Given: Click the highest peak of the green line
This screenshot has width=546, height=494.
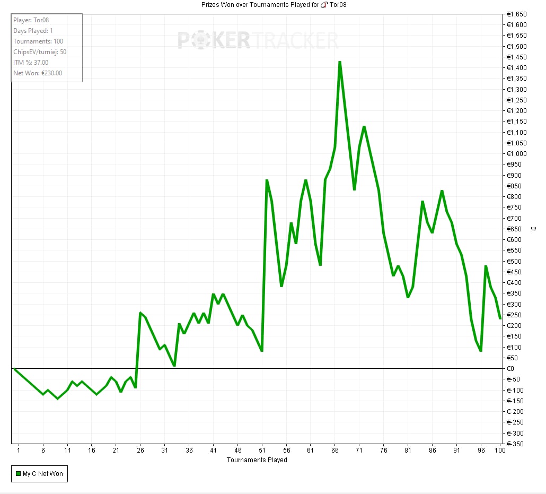Looking at the screenshot, I should click(x=339, y=62).
